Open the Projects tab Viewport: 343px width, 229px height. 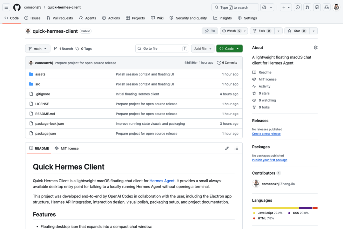pos(135,18)
